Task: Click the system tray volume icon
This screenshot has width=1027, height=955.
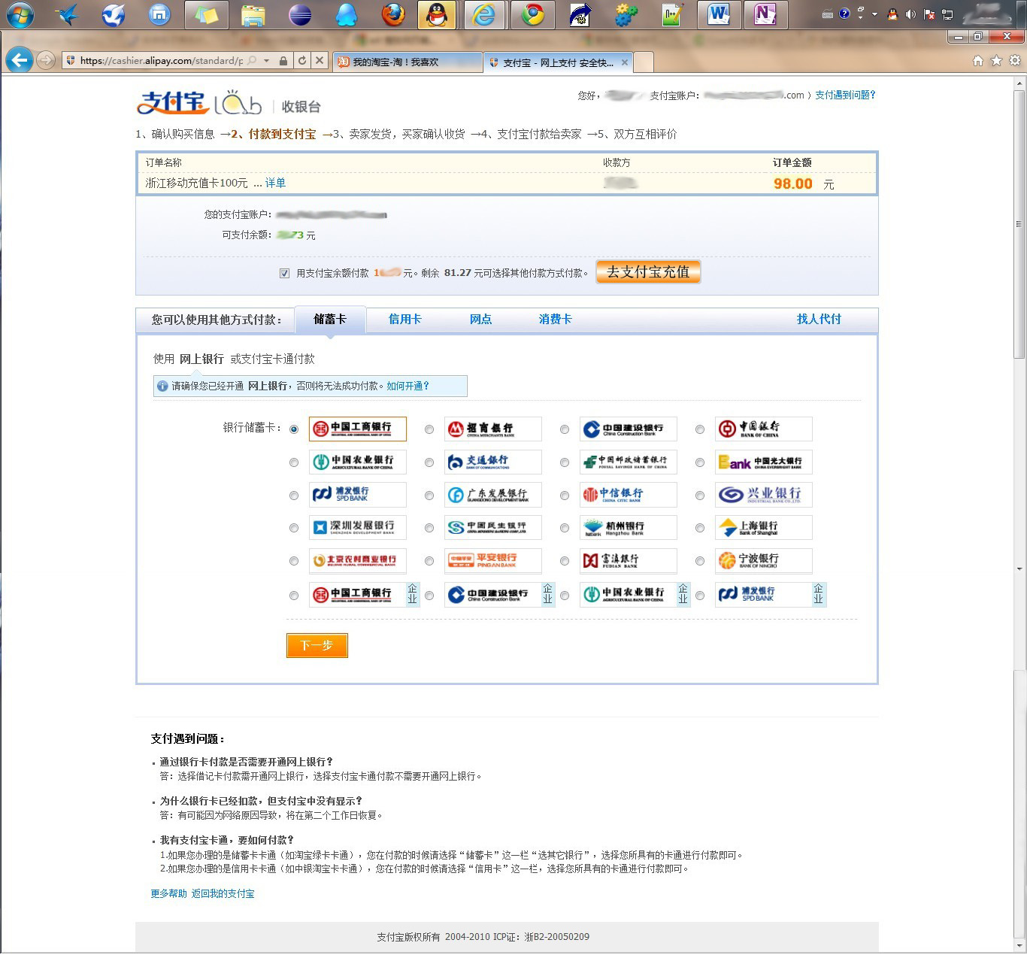Action: 910,14
